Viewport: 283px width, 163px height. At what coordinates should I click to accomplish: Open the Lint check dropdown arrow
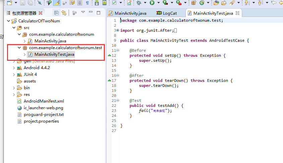click(121, 3)
